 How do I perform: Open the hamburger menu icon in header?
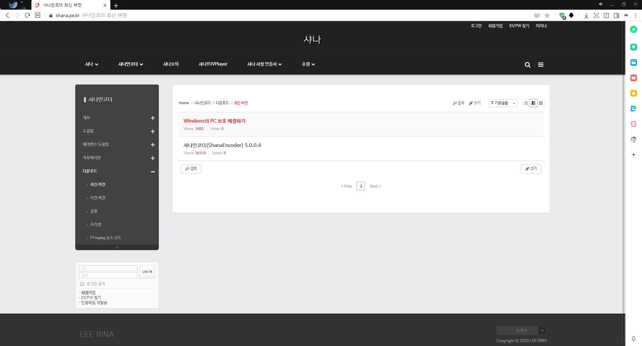click(x=541, y=65)
